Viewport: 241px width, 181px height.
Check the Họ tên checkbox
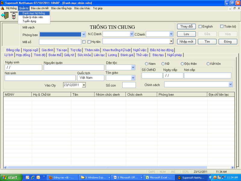[89, 42]
